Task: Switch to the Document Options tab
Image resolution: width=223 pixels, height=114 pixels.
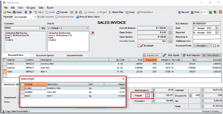Action: tap(45, 56)
